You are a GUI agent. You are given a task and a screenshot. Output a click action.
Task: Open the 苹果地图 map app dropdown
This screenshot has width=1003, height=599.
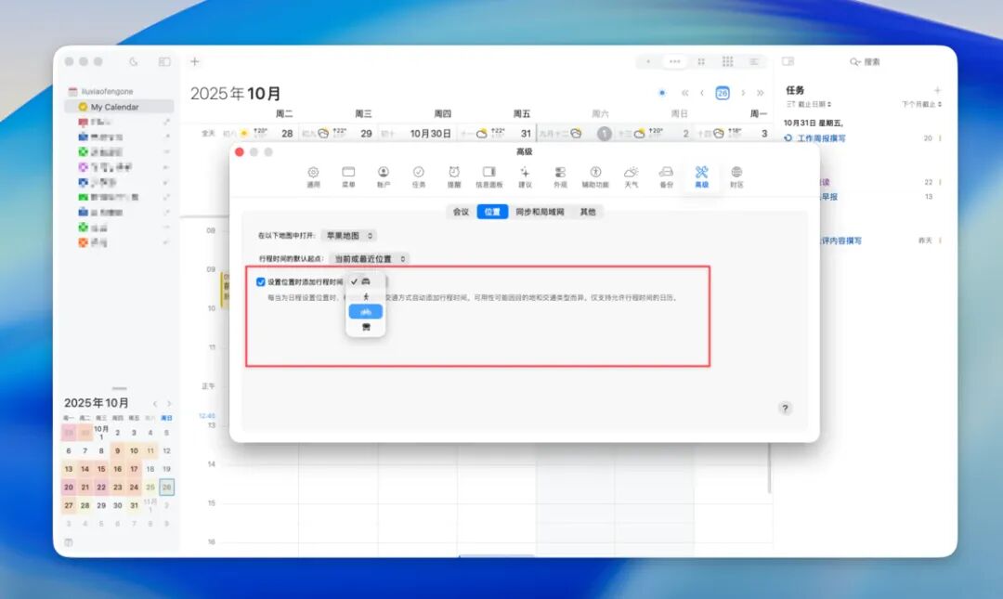tap(348, 236)
